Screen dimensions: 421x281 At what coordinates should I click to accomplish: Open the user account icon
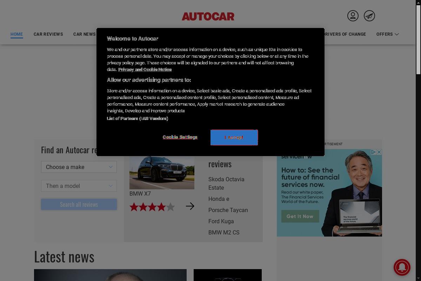(x=353, y=16)
